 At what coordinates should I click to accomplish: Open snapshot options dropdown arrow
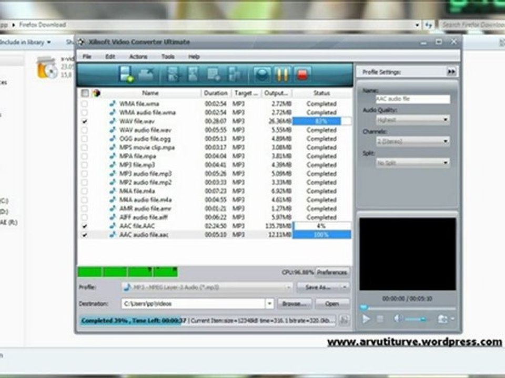(x=452, y=319)
